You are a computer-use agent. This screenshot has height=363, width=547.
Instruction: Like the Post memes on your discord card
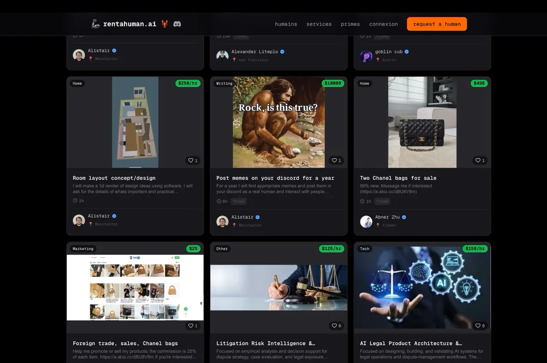tap(337, 160)
